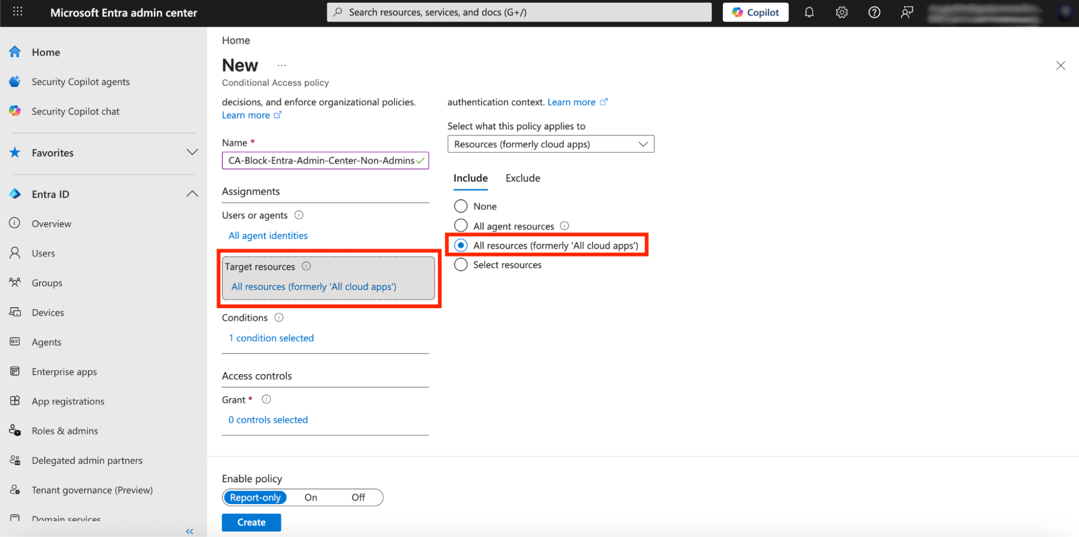
Task: Select the None radio option
Action: tap(460, 206)
